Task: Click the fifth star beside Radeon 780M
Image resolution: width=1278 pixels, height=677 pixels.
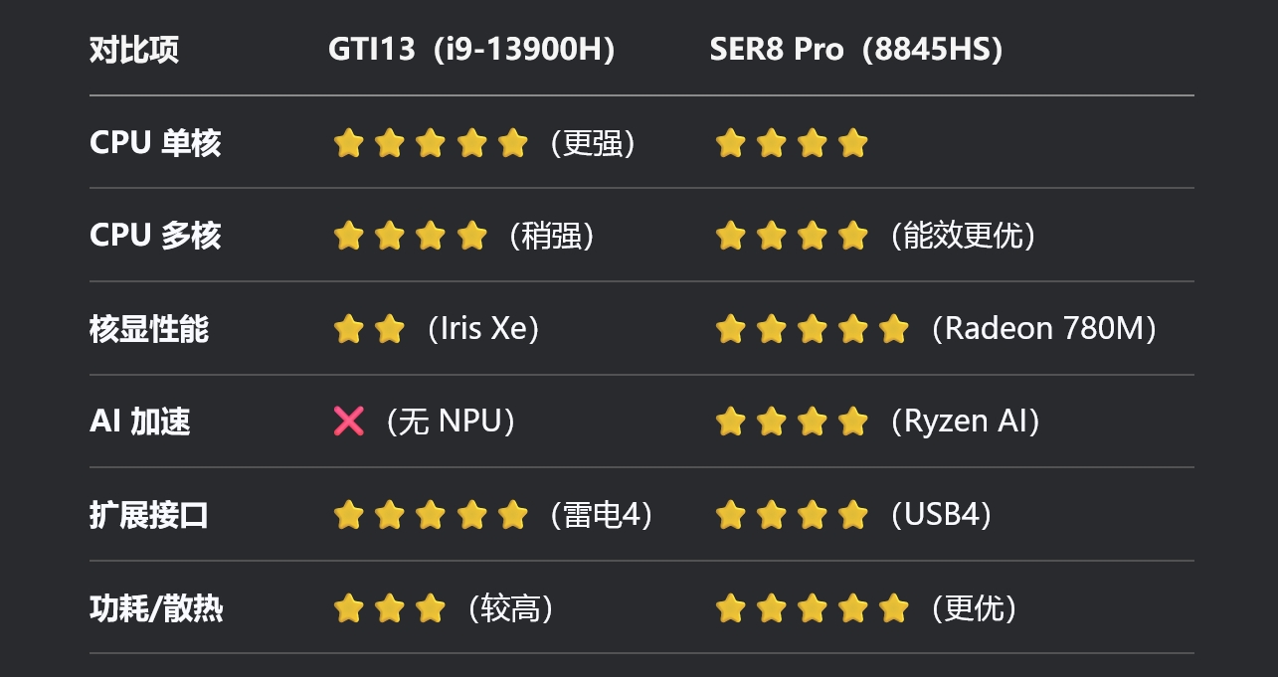Action: point(894,329)
